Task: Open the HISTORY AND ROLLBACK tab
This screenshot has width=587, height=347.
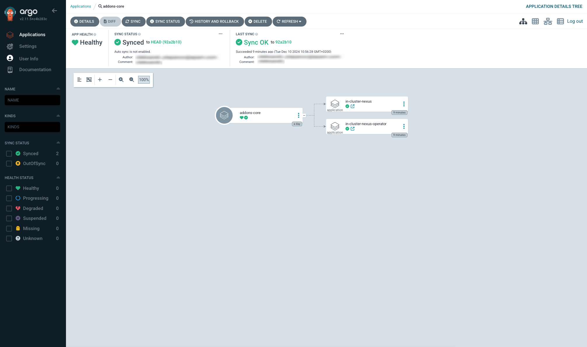Action: 214,22
